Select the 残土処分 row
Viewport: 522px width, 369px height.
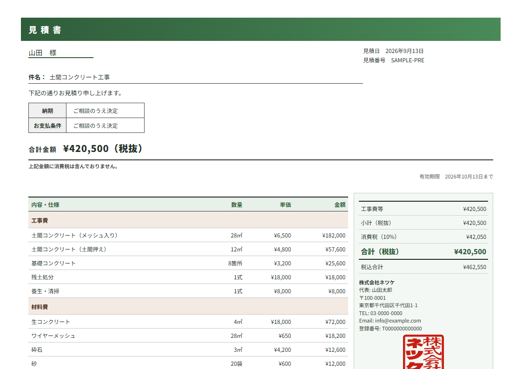(x=188, y=277)
